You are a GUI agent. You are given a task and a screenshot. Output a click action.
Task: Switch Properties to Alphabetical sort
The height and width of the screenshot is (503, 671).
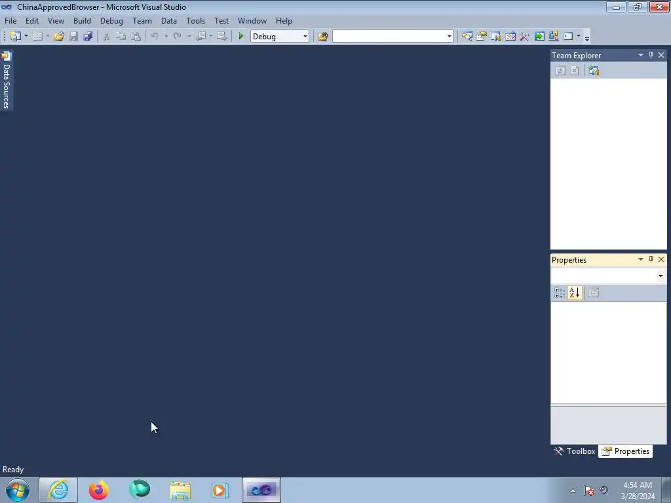[x=574, y=293]
